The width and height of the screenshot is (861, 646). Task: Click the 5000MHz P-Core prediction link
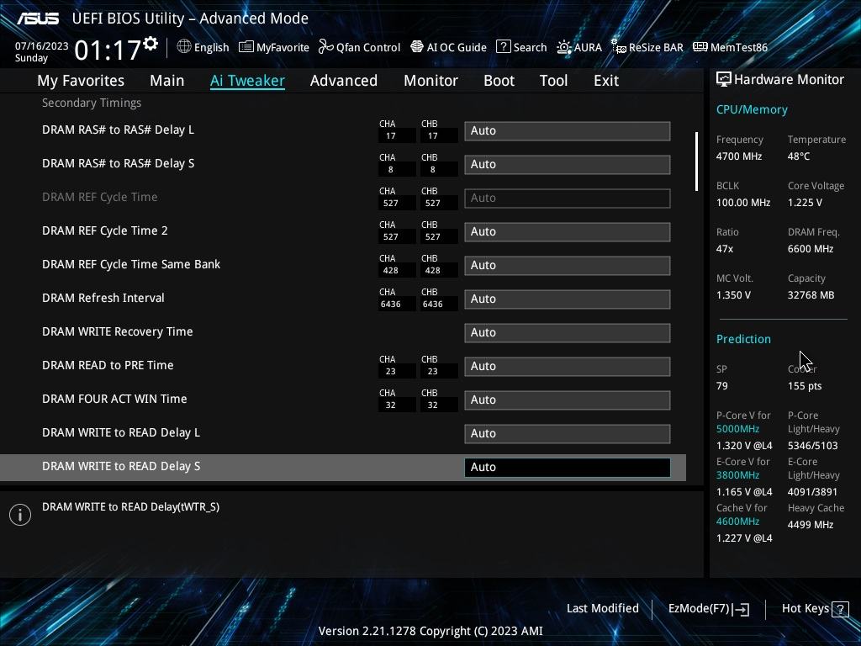[737, 428]
